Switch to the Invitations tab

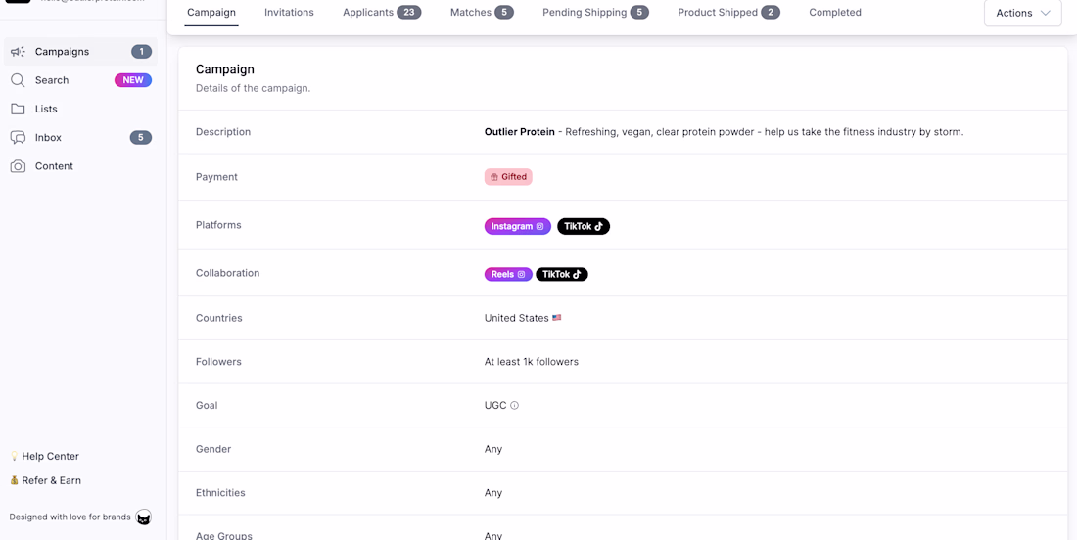pyautogui.click(x=289, y=13)
